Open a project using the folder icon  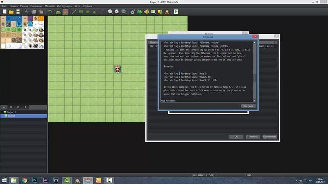click(x=11, y=12)
